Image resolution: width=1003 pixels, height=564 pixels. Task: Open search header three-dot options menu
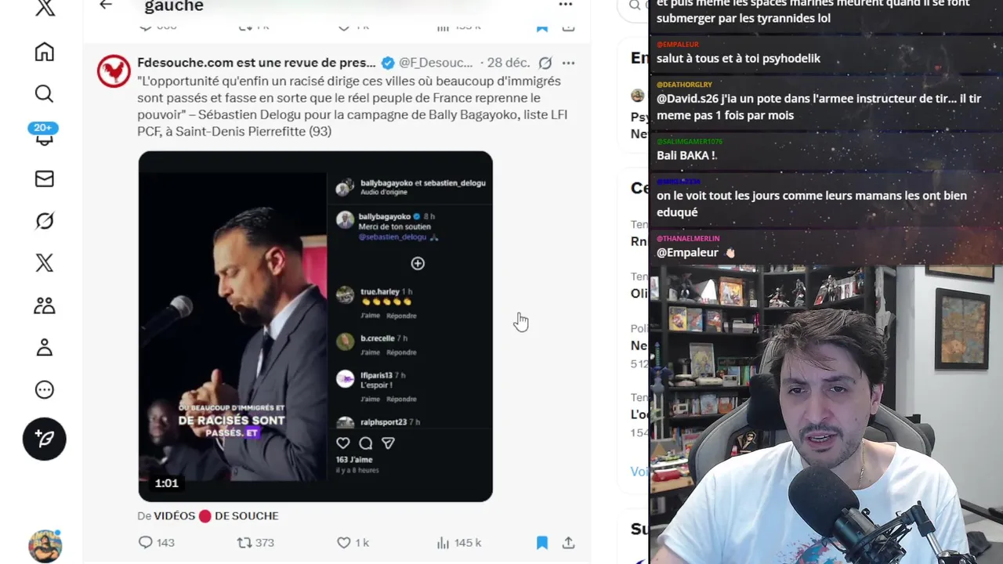coord(565,5)
